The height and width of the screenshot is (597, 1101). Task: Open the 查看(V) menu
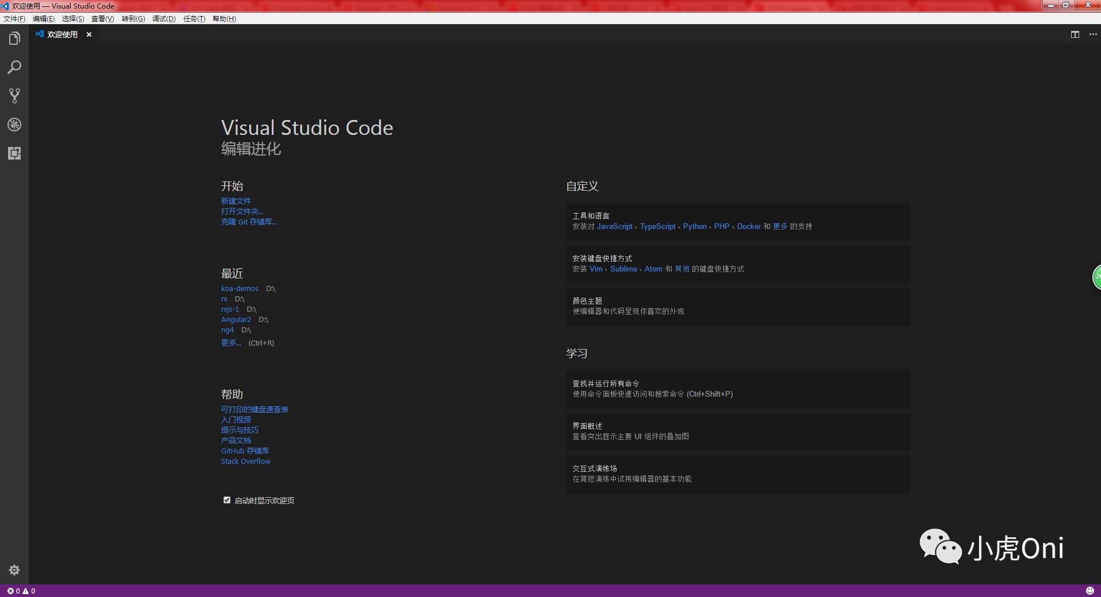coord(103,19)
